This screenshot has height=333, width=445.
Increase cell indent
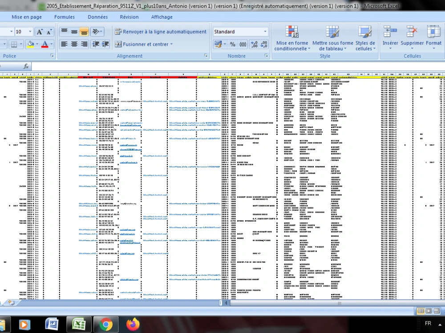pyautogui.click(x=105, y=44)
